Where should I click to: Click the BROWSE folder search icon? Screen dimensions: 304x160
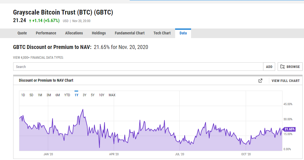(x=282, y=67)
